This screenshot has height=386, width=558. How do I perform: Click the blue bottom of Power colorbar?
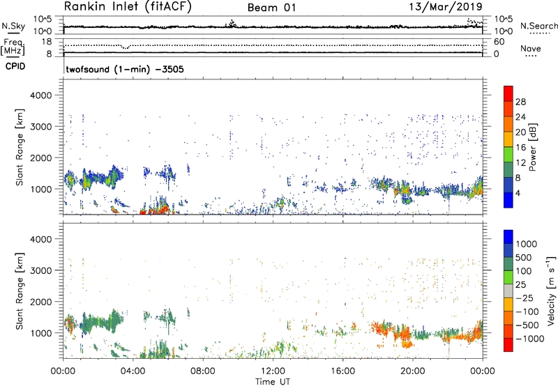pyautogui.click(x=508, y=200)
